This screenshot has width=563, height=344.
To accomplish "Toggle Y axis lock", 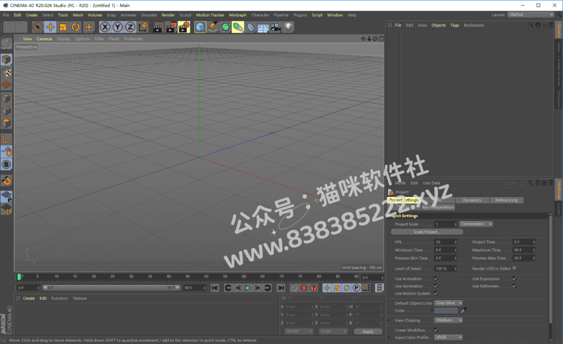I will tap(117, 27).
